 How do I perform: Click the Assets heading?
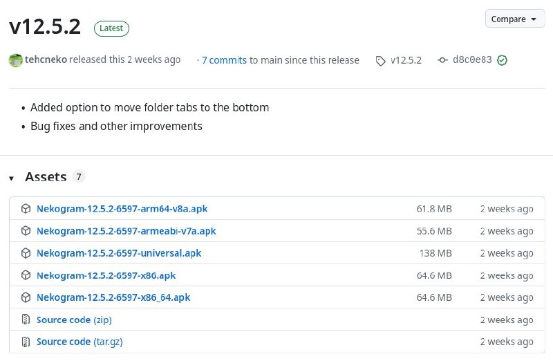coord(46,177)
